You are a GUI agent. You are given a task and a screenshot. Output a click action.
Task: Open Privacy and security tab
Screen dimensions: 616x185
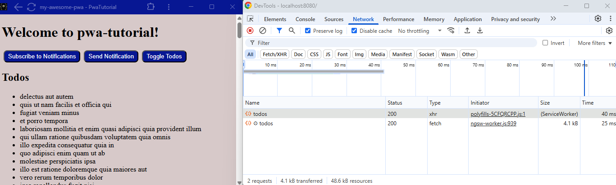coord(515,19)
